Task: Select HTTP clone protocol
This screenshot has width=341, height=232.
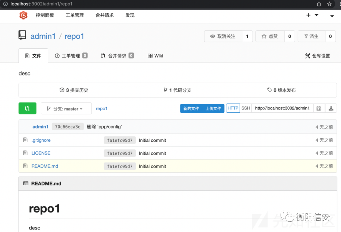Action: [x=233, y=108]
